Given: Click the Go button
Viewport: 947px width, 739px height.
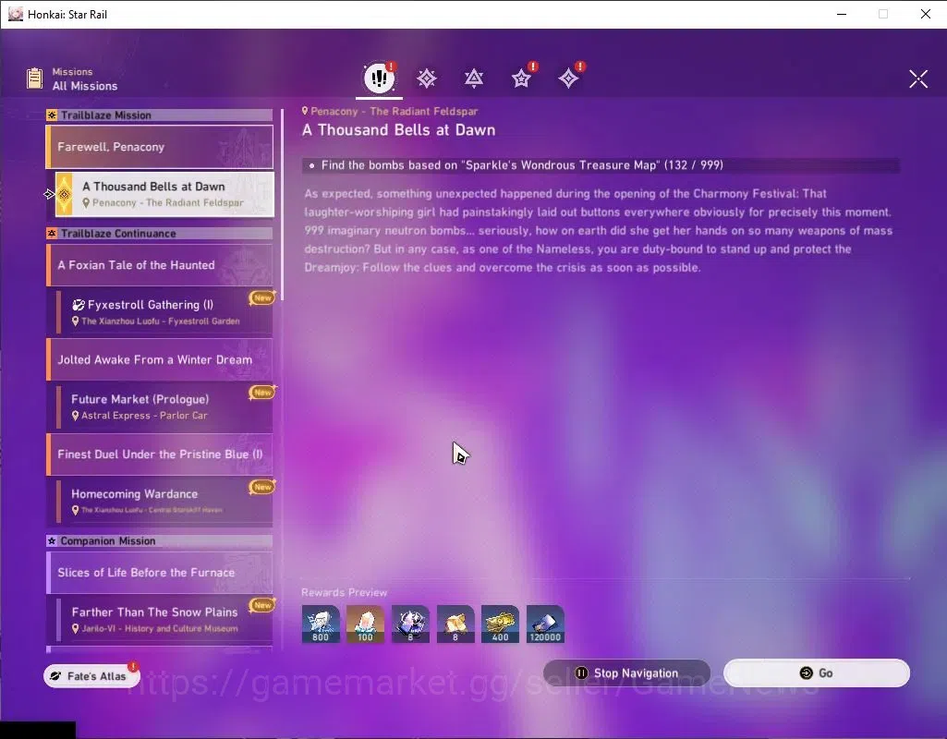Looking at the screenshot, I should point(816,673).
